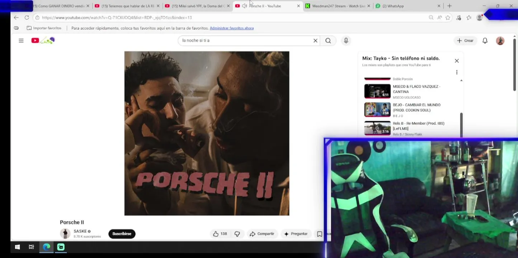This screenshot has width=518, height=258.
Task: Click Mix: Tayko - Sin teléfono ni saldo title
Action: tap(401, 58)
